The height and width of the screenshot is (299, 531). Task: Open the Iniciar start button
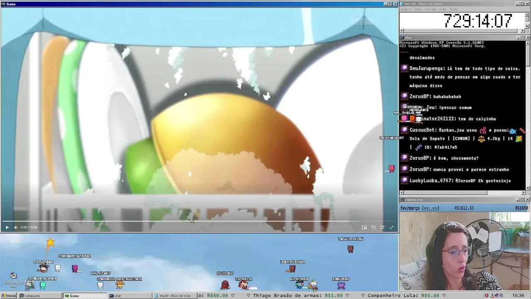click(x=8, y=296)
